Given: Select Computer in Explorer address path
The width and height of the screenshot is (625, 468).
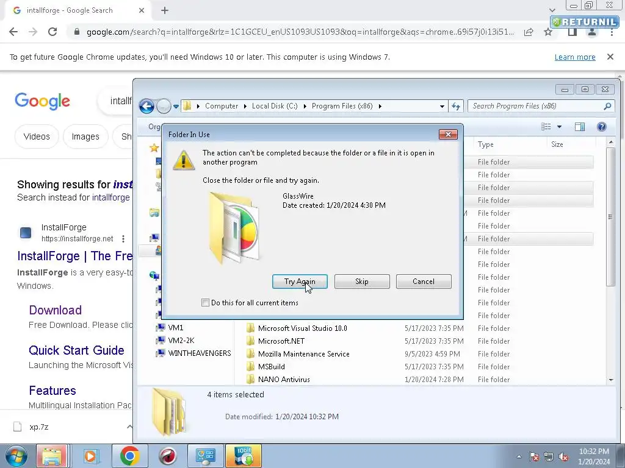Looking at the screenshot, I should coord(221,106).
